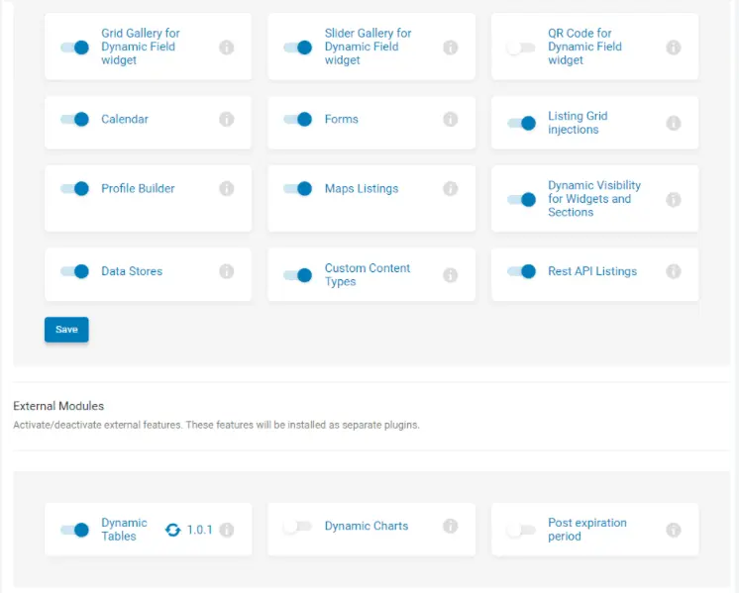This screenshot has width=739, height=593.
Task: Switch off Custom Content Types toggle
Action: point(298,275)
